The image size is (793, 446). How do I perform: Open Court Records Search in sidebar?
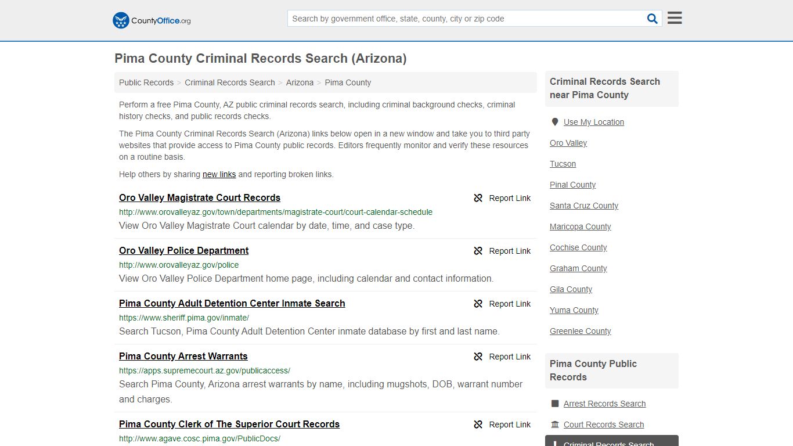coord(604,425)
